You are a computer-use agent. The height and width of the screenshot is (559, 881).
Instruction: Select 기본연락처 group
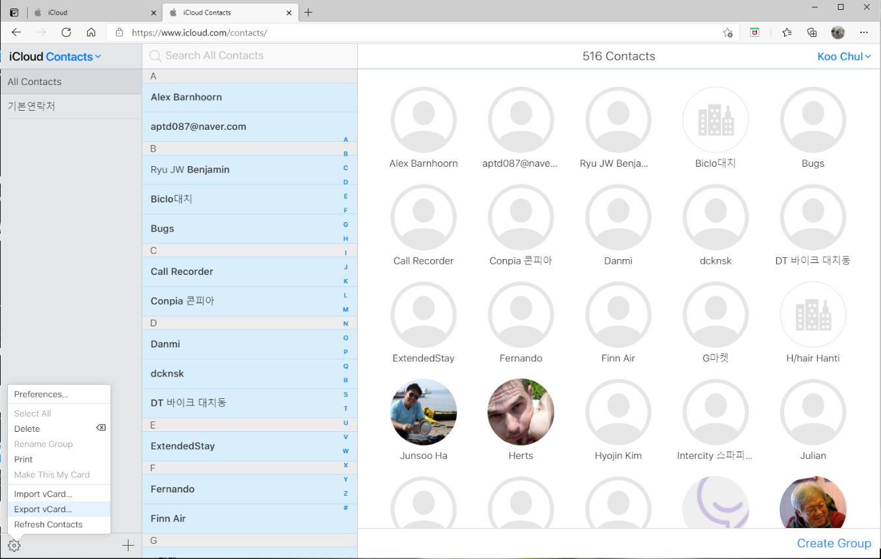(x=71, y=106)
